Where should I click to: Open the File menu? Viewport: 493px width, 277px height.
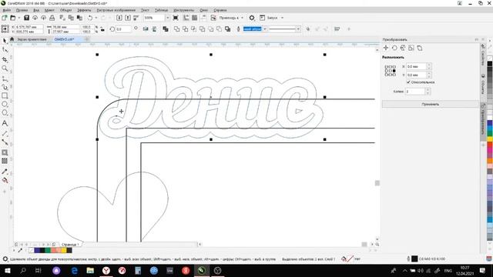coord(7,10)
